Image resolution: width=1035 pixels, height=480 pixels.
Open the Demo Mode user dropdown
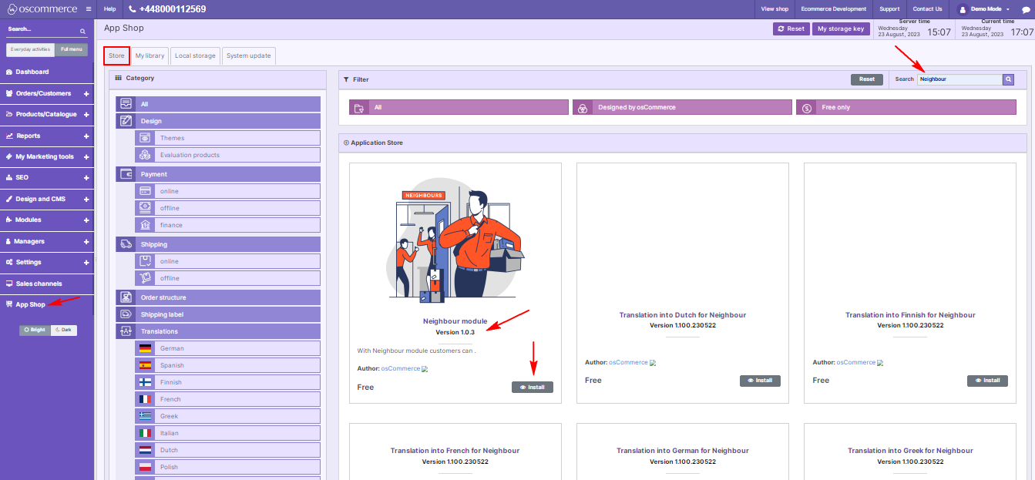(x=984, y=9)
